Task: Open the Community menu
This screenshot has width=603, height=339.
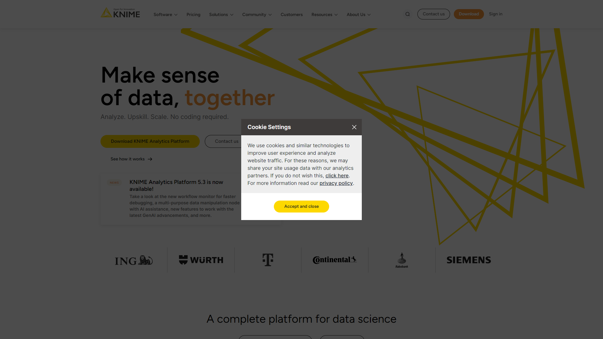Action: click(x=256, y=14)
